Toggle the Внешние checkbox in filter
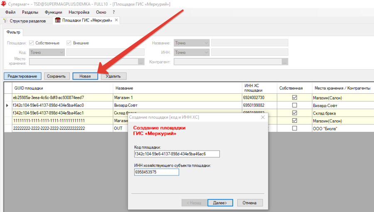374x212 pixels. [x=69, y=43]
